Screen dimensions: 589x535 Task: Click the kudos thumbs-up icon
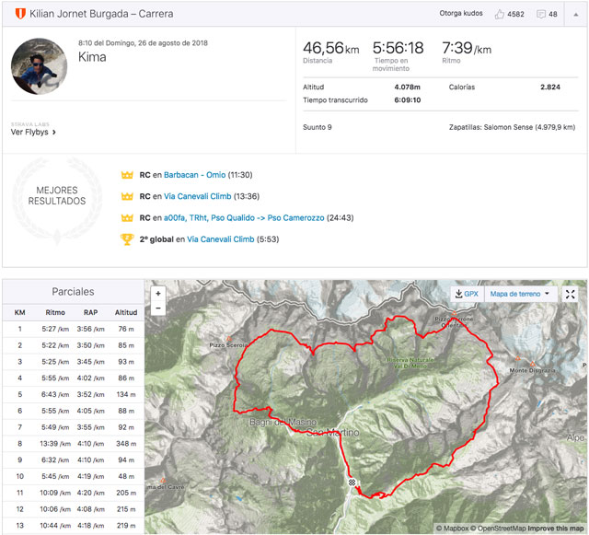pos(500,15)
